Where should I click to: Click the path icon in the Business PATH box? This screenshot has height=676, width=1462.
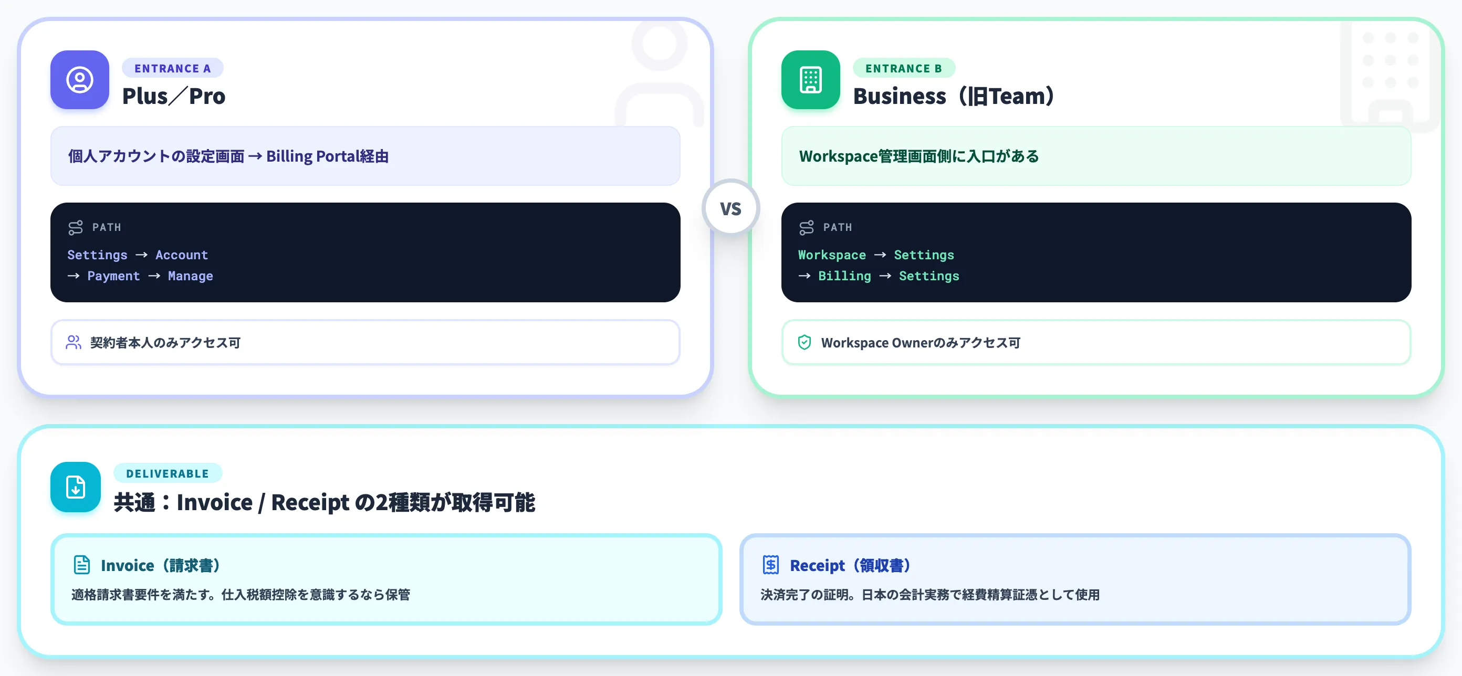[807, 227]
